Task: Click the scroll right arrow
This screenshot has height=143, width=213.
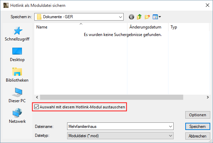Action: pyautogui.click(x=208, y=97)
